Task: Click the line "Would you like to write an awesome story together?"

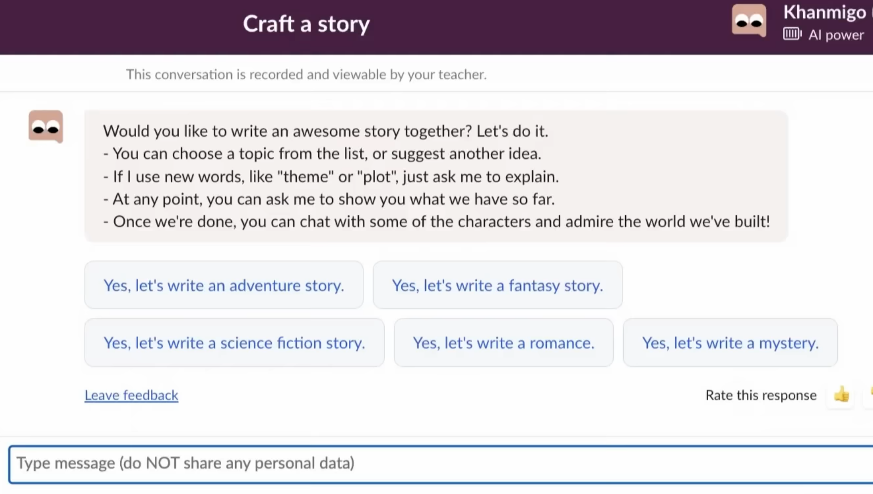Action: (x=326, y=131)
